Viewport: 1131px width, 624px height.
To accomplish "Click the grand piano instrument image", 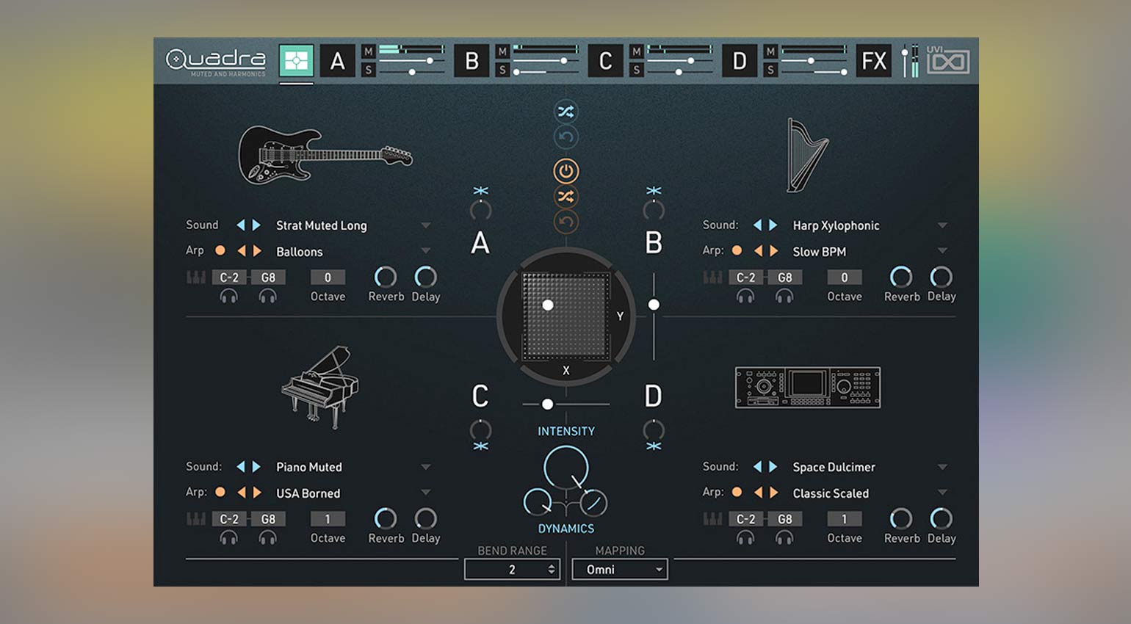I will [320, 387].
